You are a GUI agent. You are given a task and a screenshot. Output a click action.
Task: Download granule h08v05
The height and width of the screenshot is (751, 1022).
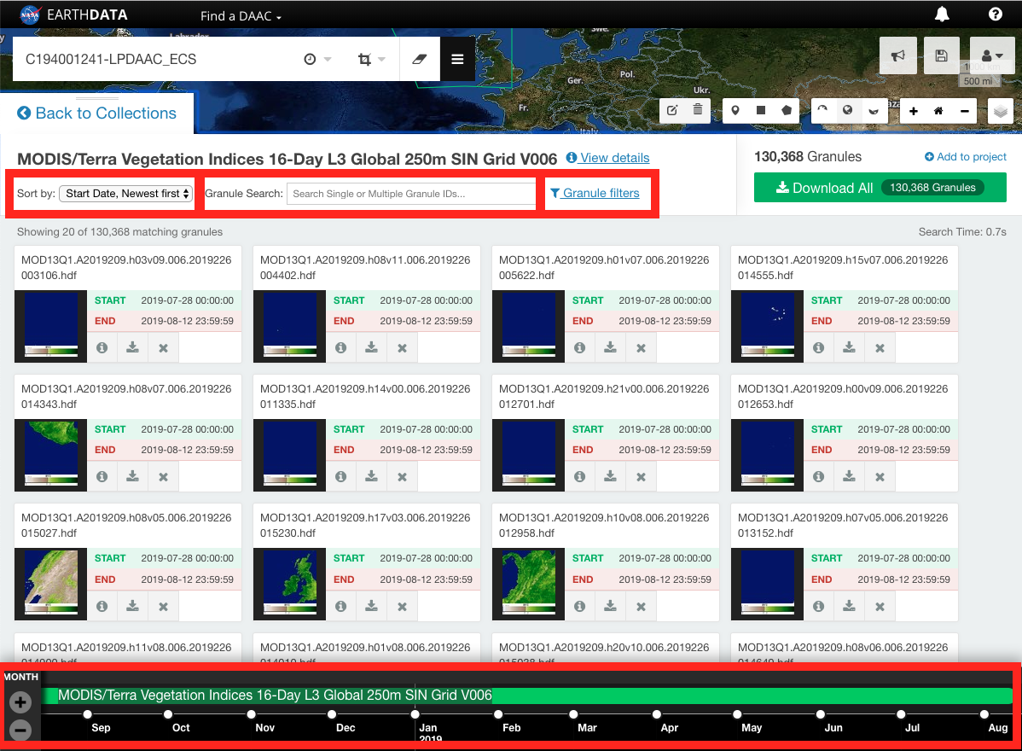[x=132, y=606]
